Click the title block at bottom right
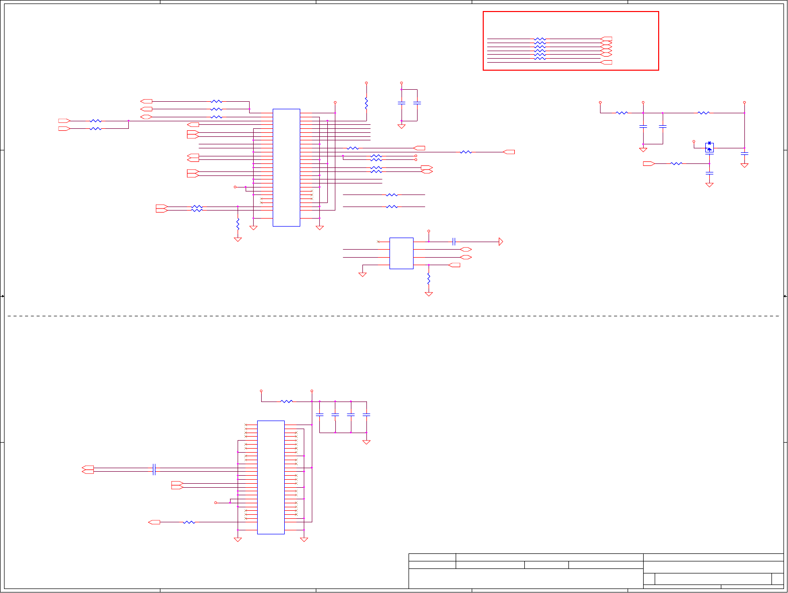The width and height of the screenshot is (788, 593). click(596, 571)
